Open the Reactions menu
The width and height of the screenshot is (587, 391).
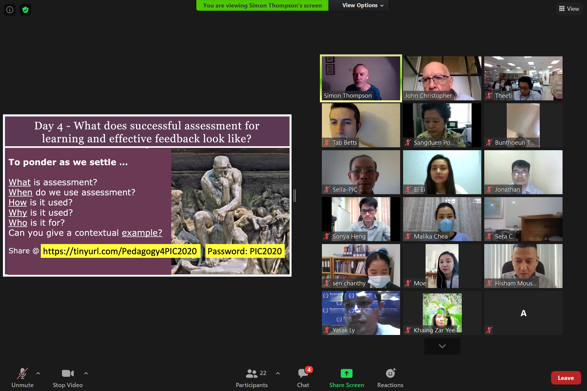[x=390, y=378]
